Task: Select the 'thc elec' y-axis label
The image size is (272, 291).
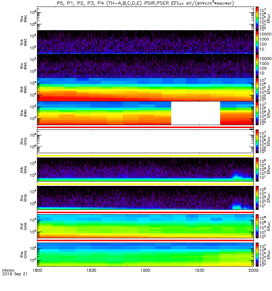Action: click(23, 66)
